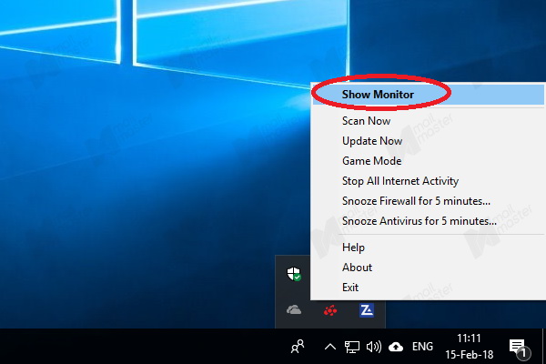This screenshot has height=364, width=546.
Task: Open About from the context menu
Action: 429,268
